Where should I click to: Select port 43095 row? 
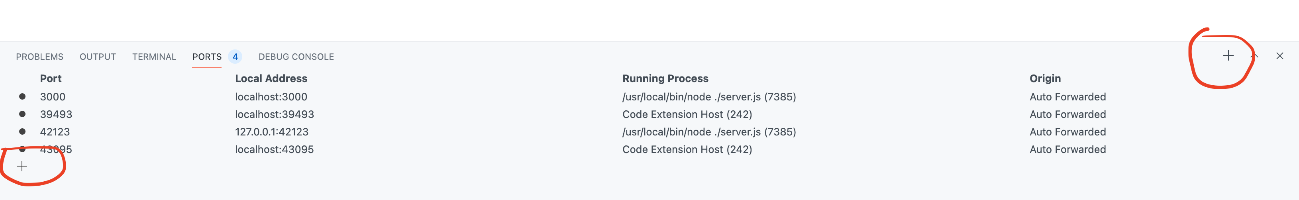649,150
